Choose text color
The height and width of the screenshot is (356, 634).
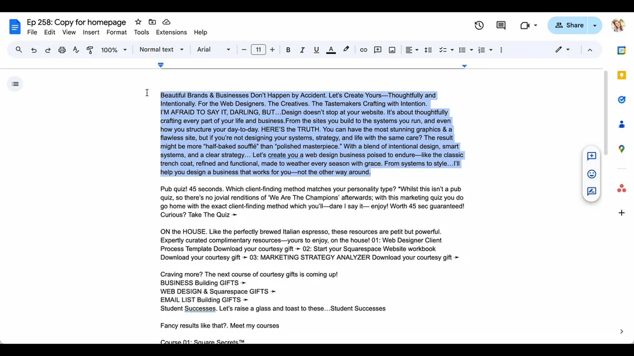(x=331, y=49)
